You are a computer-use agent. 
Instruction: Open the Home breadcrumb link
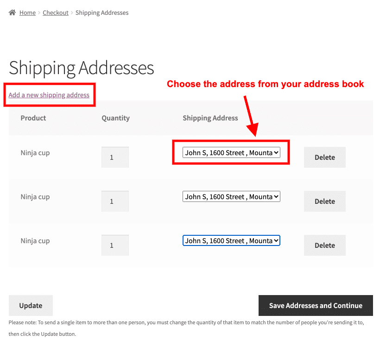(x=27, y=13)
